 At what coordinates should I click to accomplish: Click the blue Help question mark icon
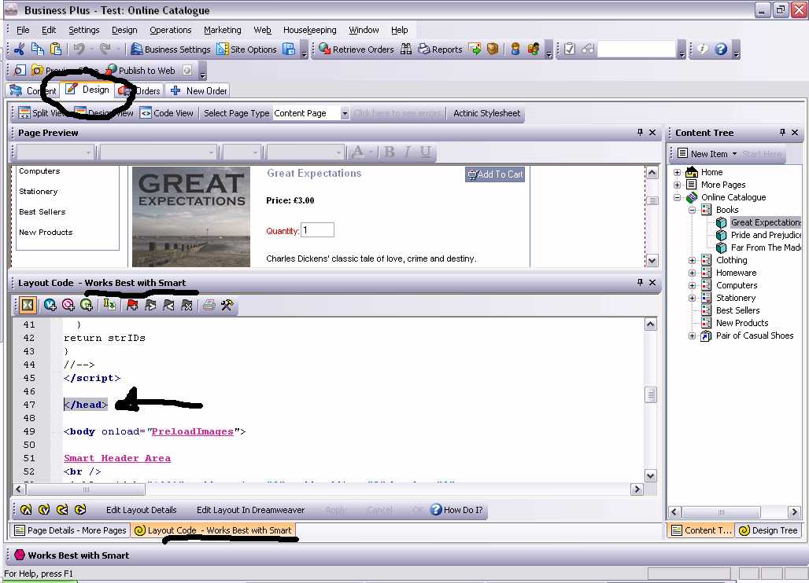coord(720,49)
